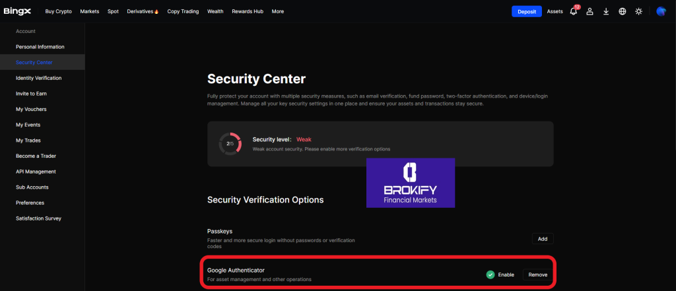
Task: Expand the More menu
Action: tap(278, 12)
